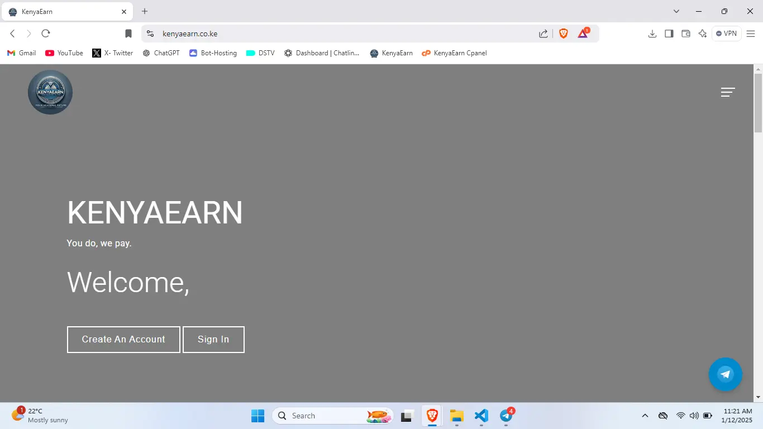Screen dimensions: 763x429
Task: Open the KenyaEarn Cpanel bookmark
Action: pyautogui.click(x=454, y=53)
